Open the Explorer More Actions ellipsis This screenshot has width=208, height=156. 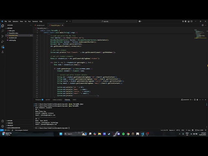[31, 25]
